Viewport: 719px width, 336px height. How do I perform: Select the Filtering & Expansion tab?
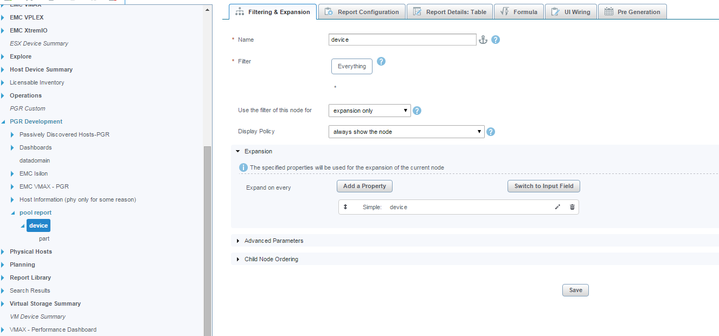click(273, 12)
